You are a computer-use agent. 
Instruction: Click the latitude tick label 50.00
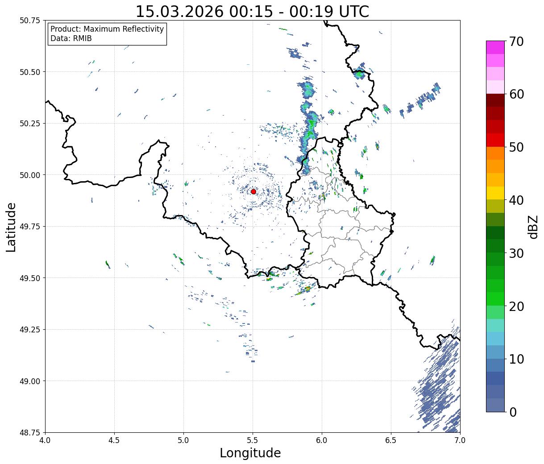coord(30,175)
